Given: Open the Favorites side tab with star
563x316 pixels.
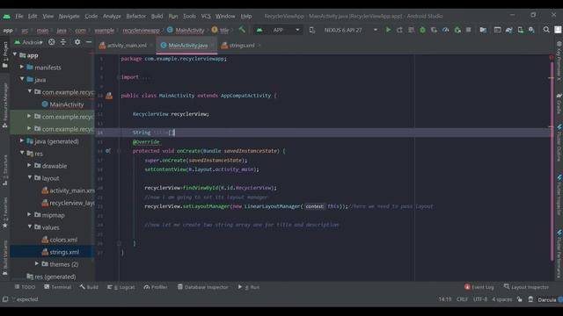Looking at the screenshot, I should [x=5, y=212].
